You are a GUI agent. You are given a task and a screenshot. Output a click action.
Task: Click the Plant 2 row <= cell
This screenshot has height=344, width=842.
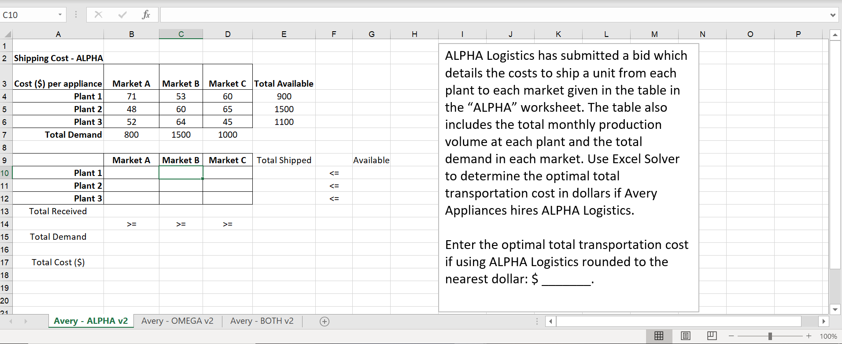(x=334, y=186)
